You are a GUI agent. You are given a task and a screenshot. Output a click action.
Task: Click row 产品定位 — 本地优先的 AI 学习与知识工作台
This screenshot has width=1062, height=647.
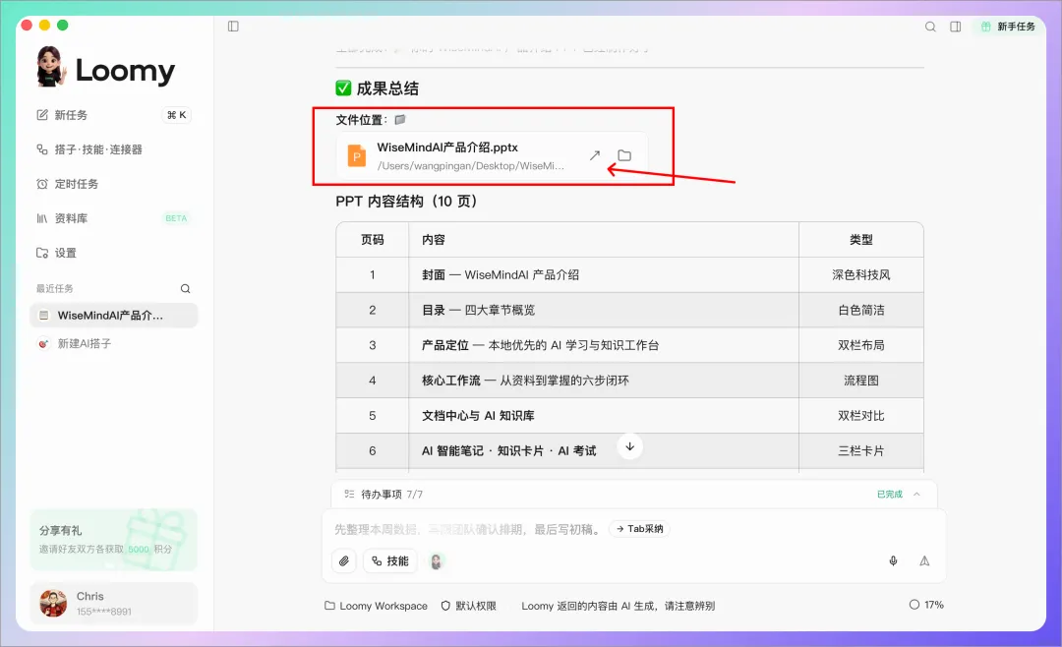tap(629, 345)
